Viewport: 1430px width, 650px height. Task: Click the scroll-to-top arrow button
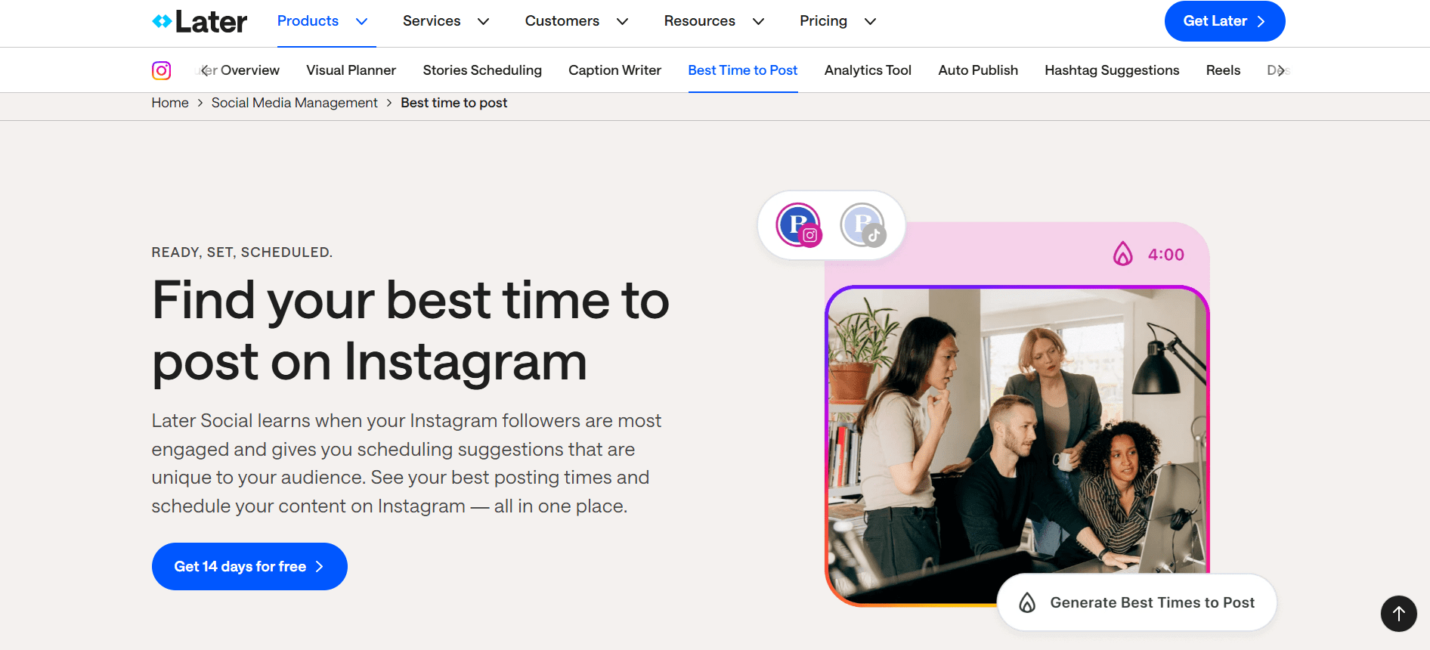(1399, 614)
